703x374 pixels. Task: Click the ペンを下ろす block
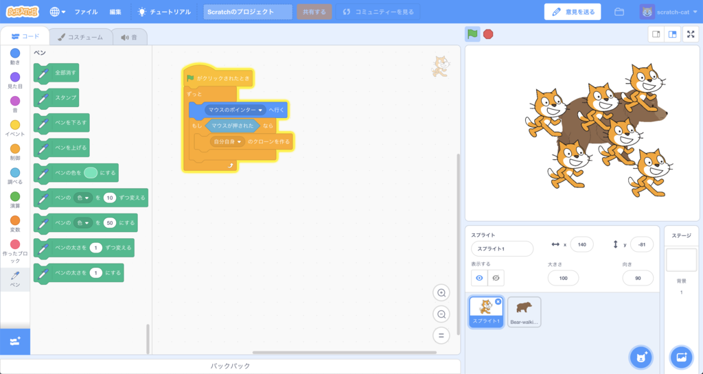(62, 123)
